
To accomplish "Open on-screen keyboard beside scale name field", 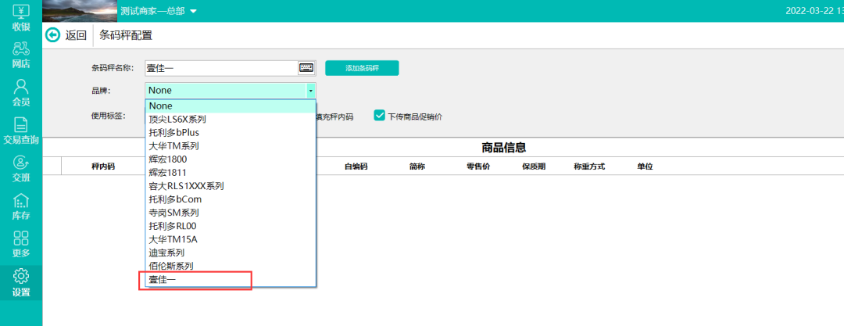I will pos(306,68).
